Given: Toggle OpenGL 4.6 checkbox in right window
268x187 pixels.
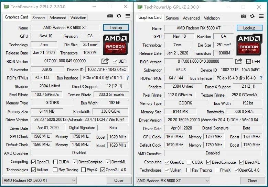Looking at the screenshot, I should click(x=236, y=170).
